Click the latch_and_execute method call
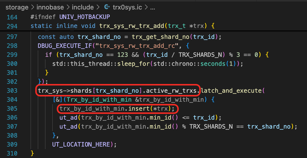Viewport: 307px width, 158px height. pyautogui.click(x=231, y=91)
